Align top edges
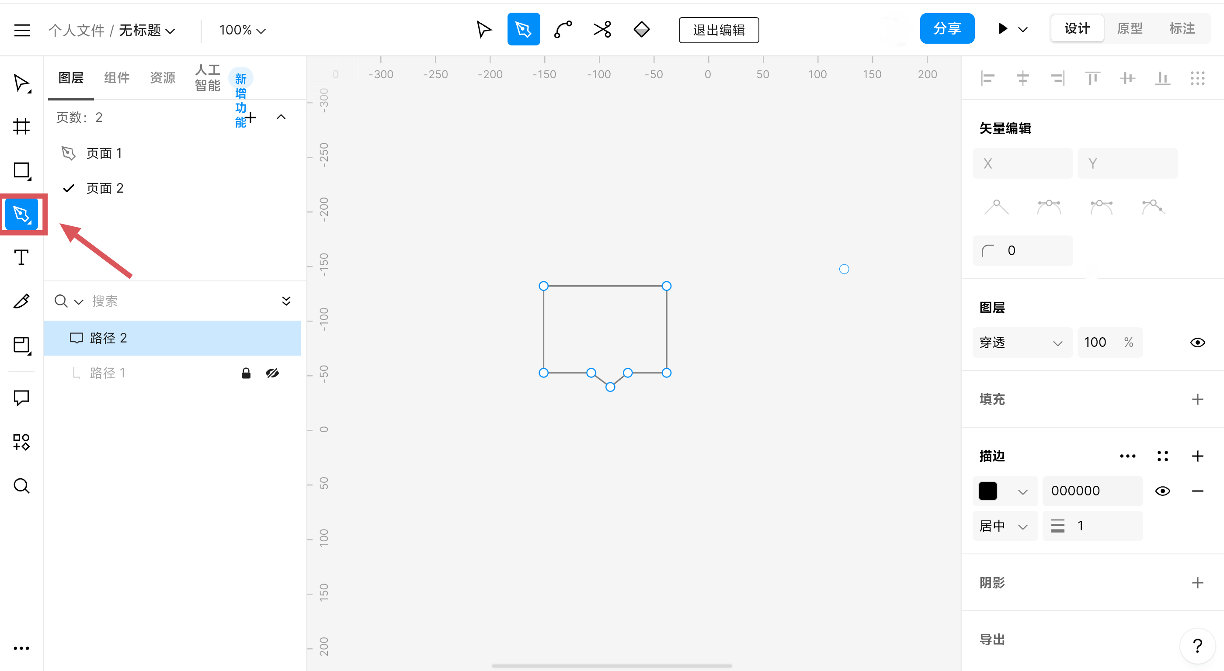Viewport: 1224px width, 671px height. (x=1092, y=78)
